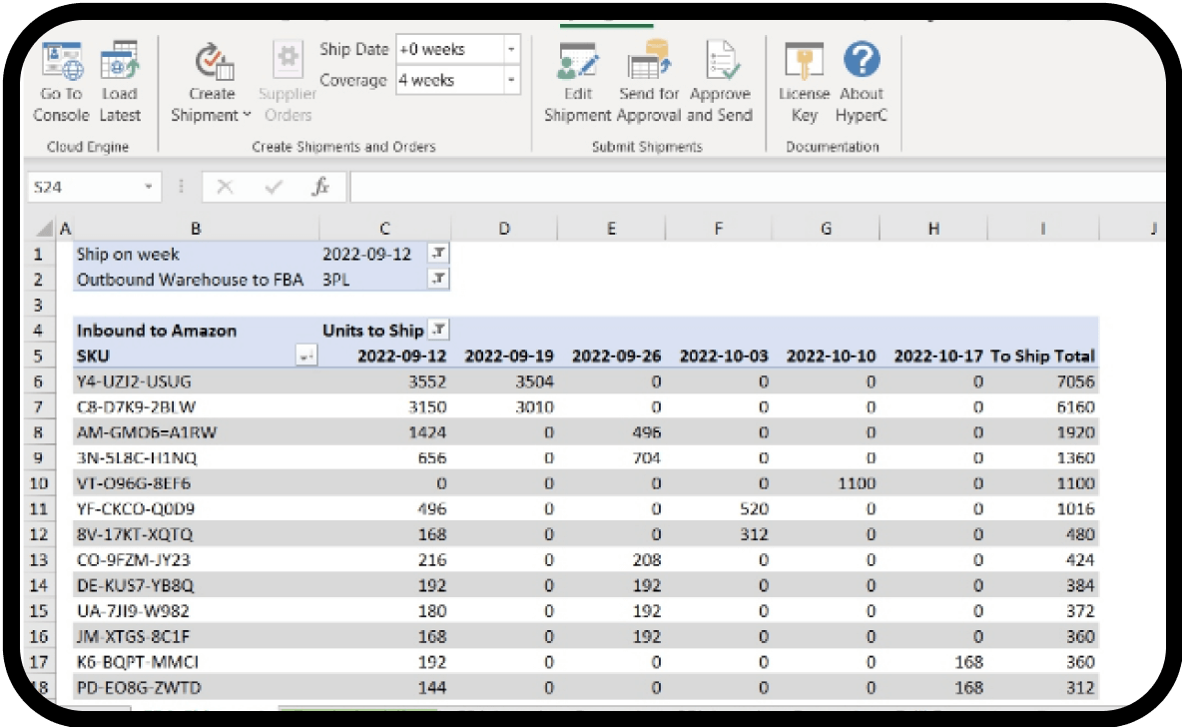Select row 10 header
Screen dimensions: 1182x727
(37, 483)
